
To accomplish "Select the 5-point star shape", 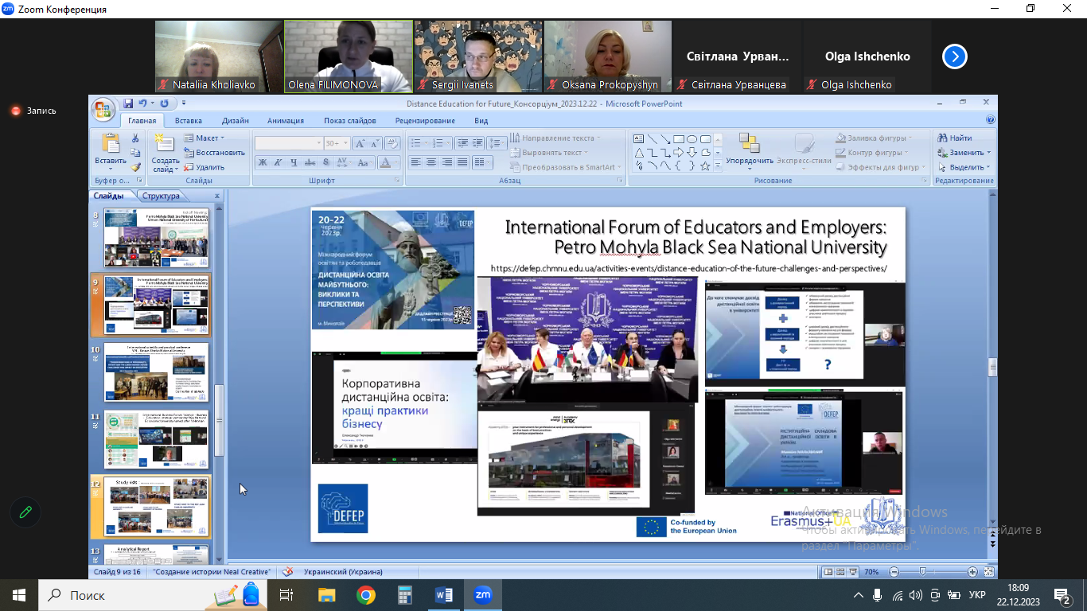I will tap(705, 166).
